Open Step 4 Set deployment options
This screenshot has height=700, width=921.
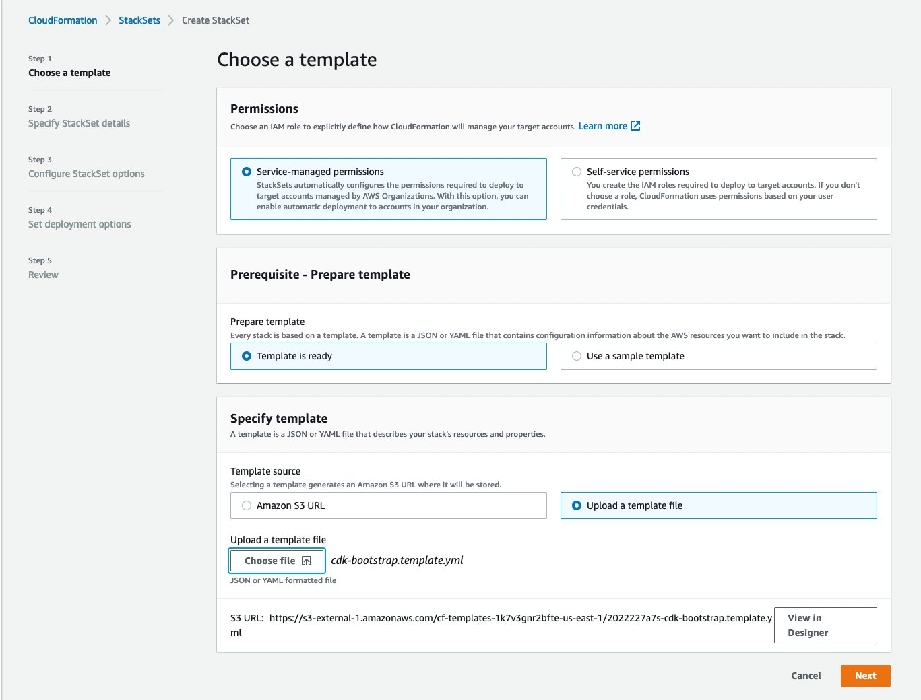pos(80,223)
